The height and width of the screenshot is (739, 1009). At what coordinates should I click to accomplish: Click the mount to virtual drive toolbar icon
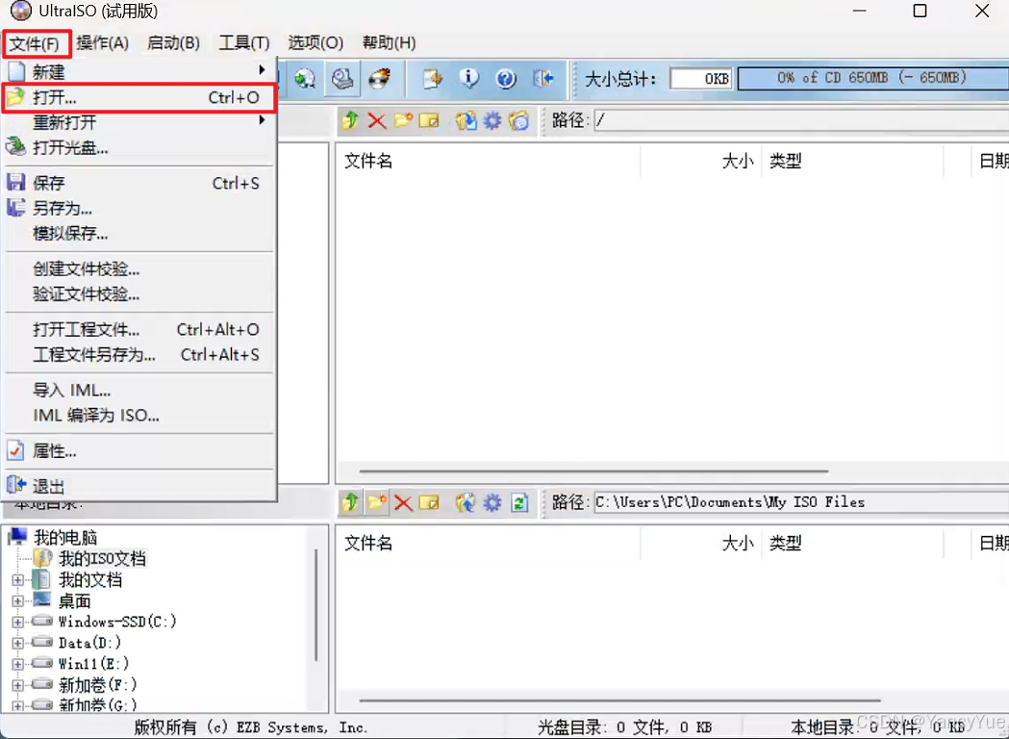pyautogui.click(x=304, y=79)
